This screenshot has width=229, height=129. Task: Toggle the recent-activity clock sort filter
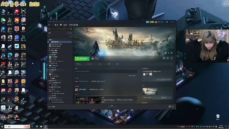point(69,33)
